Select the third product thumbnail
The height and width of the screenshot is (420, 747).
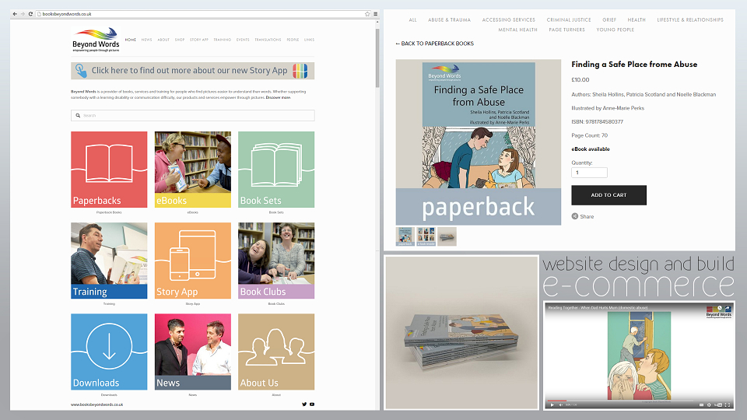point(447,236)
